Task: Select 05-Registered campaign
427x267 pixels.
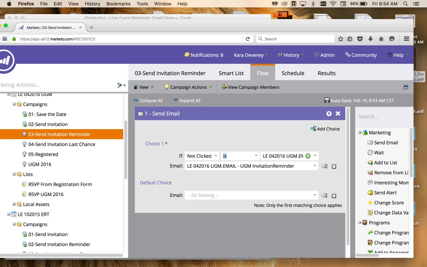Action: tap(43, 154)
